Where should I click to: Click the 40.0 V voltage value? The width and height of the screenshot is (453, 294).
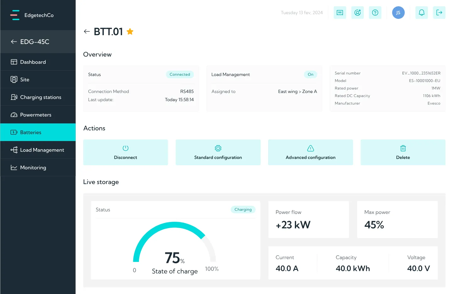pyautogui.click(x=418, y=269)
